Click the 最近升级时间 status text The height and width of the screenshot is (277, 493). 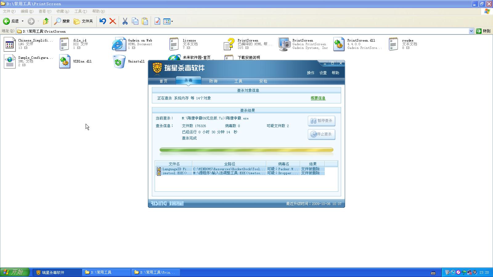[x=314, y=204]
